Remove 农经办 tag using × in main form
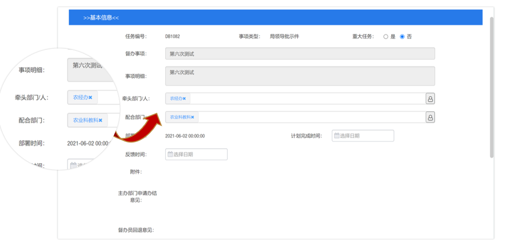The width and height of the screenshot is (510, 248). tap(184, 99)
